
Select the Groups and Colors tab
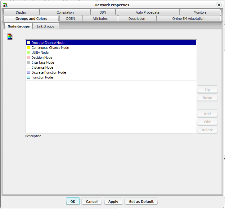point(31,19)
